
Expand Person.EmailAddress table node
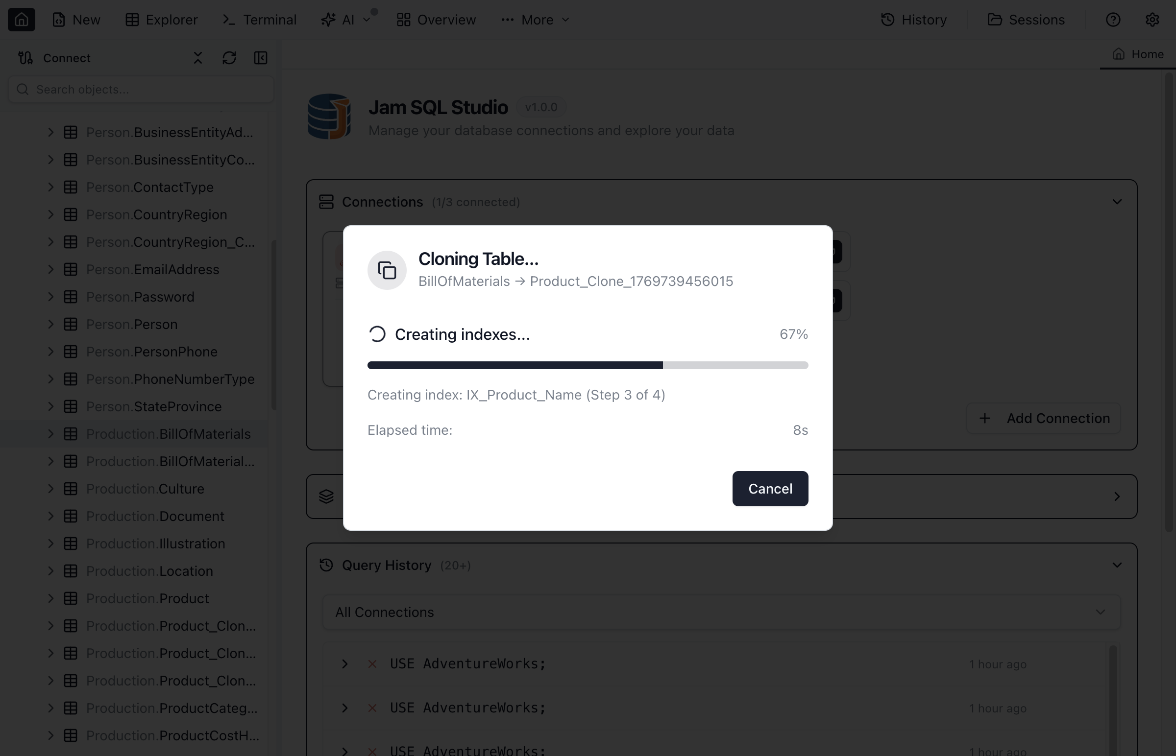50,269
